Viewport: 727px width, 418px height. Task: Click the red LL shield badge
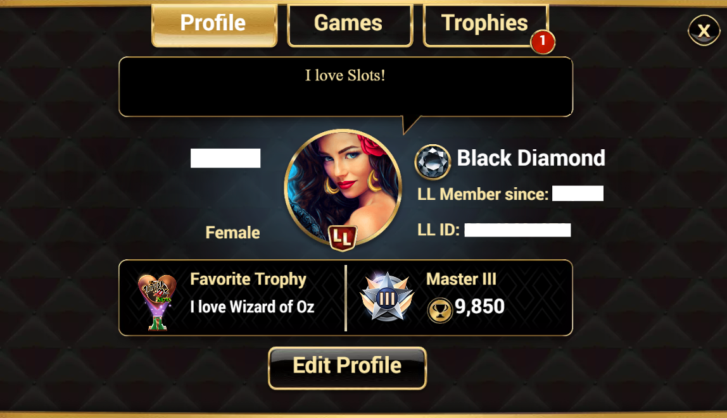click(343, 238)
